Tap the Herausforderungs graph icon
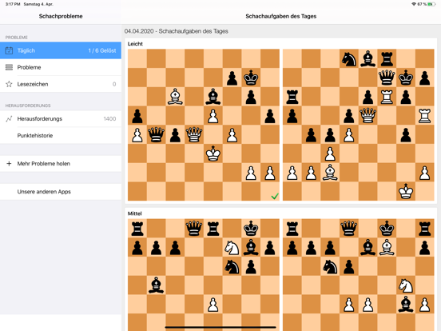The height and width of the screenshot is (331, 441). 9,119
